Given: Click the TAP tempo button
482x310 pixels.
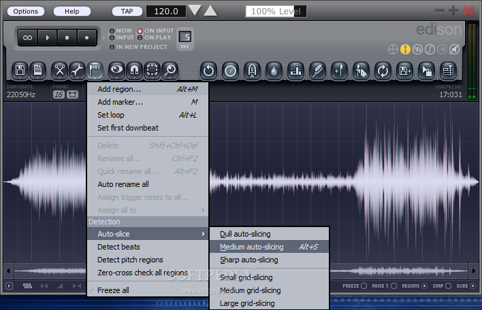Looking at the screenshot, I should 127,12.
